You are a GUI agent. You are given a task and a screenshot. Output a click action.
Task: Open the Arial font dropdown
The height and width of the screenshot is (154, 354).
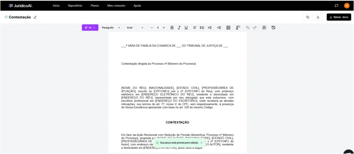(135, 28)
